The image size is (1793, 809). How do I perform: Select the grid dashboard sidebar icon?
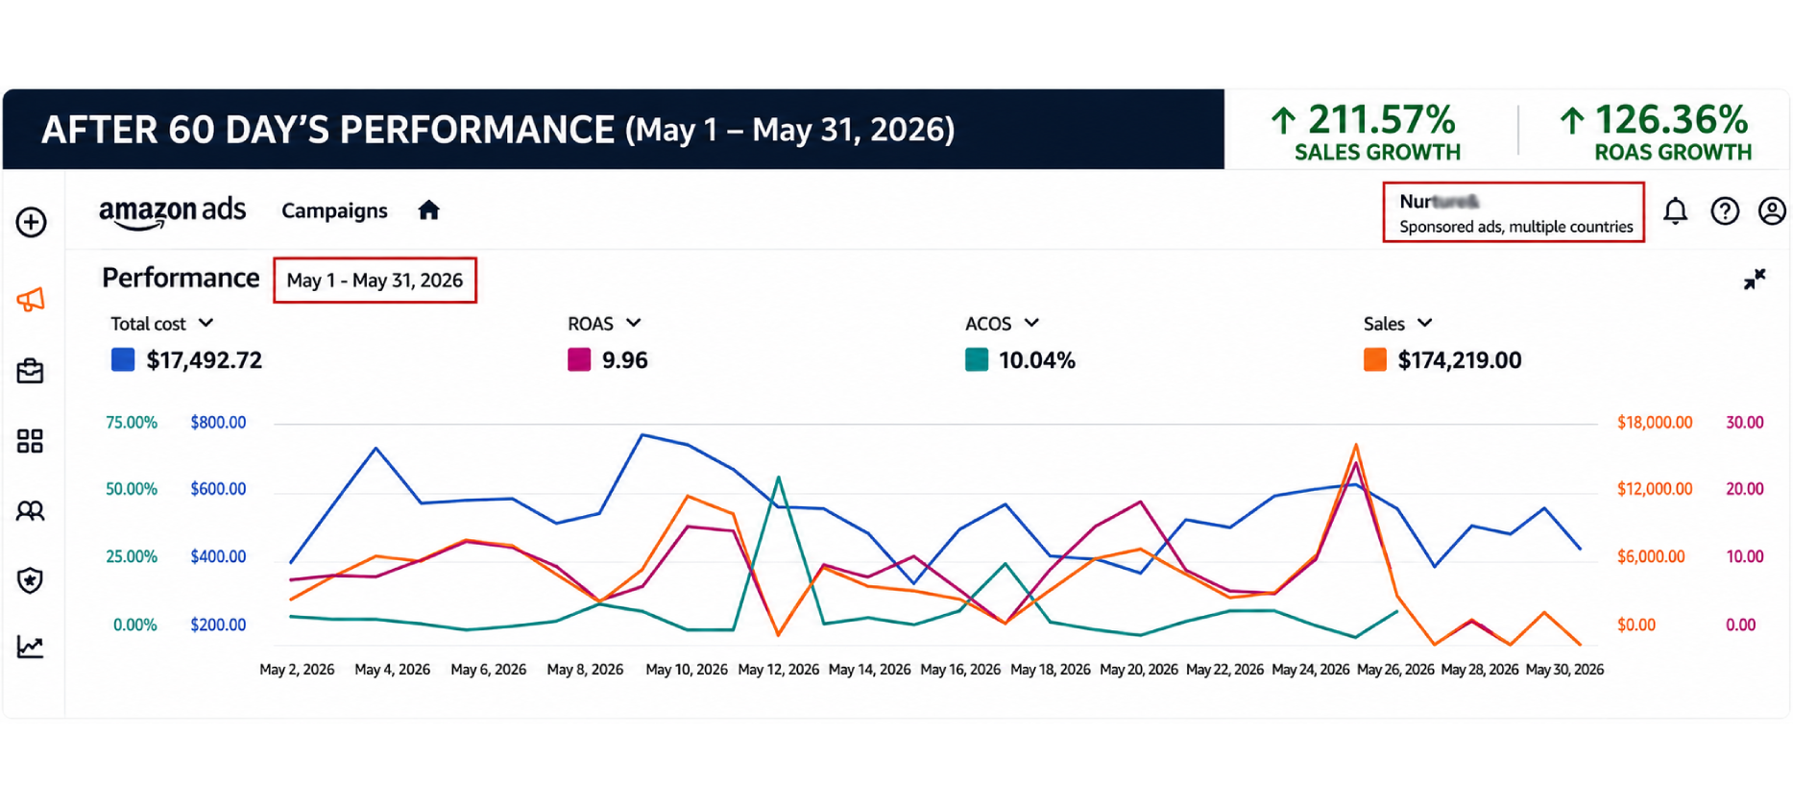[x=31, y=441]
